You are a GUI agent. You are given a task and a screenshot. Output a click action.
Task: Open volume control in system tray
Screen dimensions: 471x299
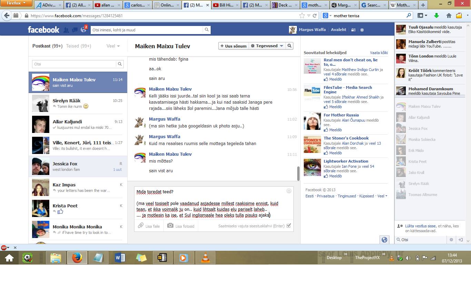408,258
